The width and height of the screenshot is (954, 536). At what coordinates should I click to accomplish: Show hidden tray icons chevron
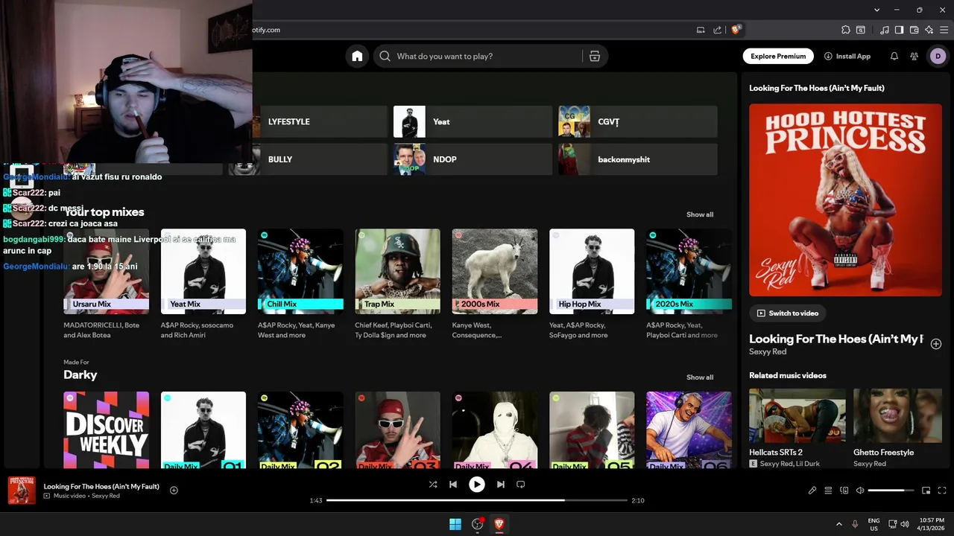tap(839, 524)
